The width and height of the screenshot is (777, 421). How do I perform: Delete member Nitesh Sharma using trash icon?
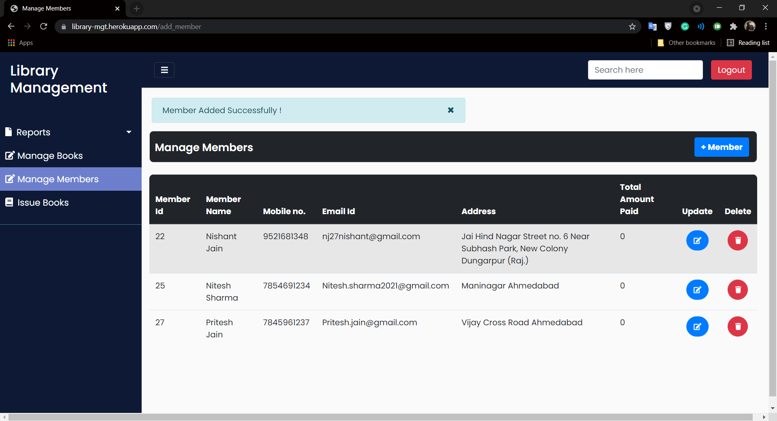pyautogui.click(x=737, y=290)
